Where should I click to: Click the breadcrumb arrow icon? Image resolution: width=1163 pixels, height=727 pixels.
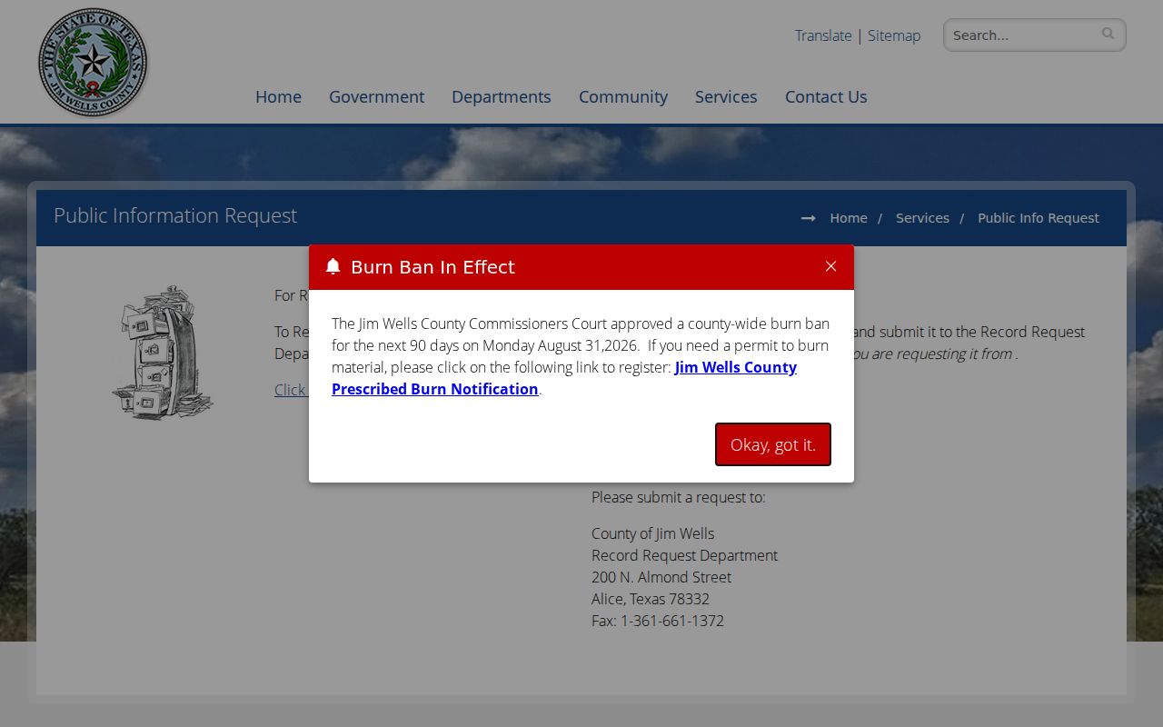pos(808,218)
